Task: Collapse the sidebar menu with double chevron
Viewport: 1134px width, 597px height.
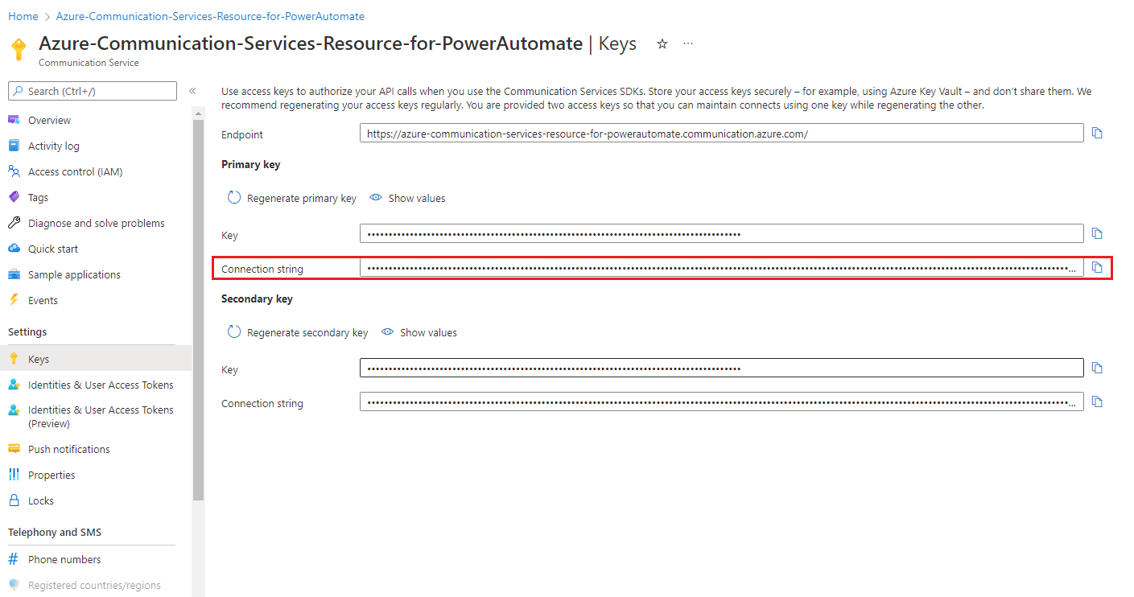Action: coord(192,91)
